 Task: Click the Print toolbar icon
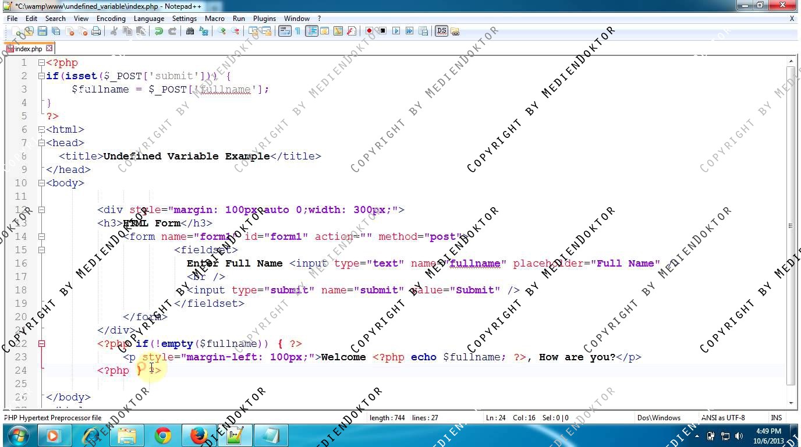(x=96, y=31)
